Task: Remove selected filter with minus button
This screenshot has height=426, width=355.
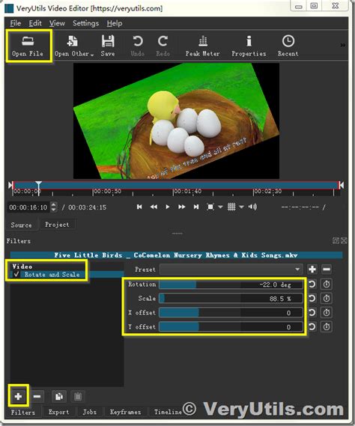Action: pyautogui.click(x=37, y=396)
